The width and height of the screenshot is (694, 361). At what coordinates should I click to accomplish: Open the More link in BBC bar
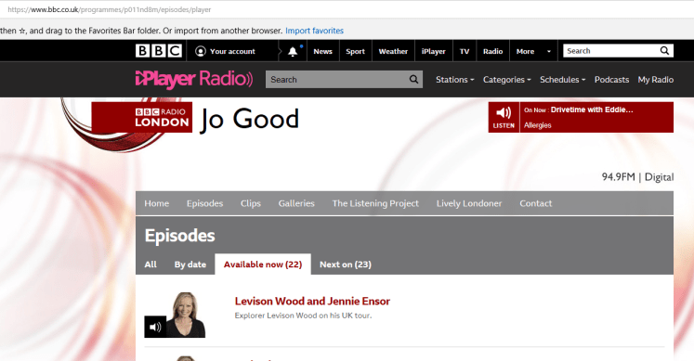click(525, 51)
